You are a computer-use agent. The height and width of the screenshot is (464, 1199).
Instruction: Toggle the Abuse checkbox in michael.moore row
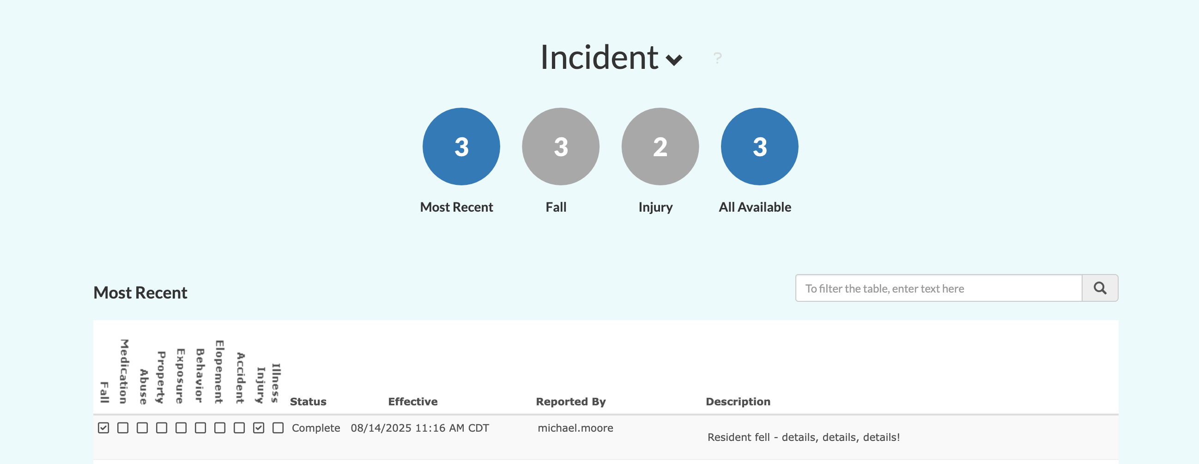click(142, 427)
